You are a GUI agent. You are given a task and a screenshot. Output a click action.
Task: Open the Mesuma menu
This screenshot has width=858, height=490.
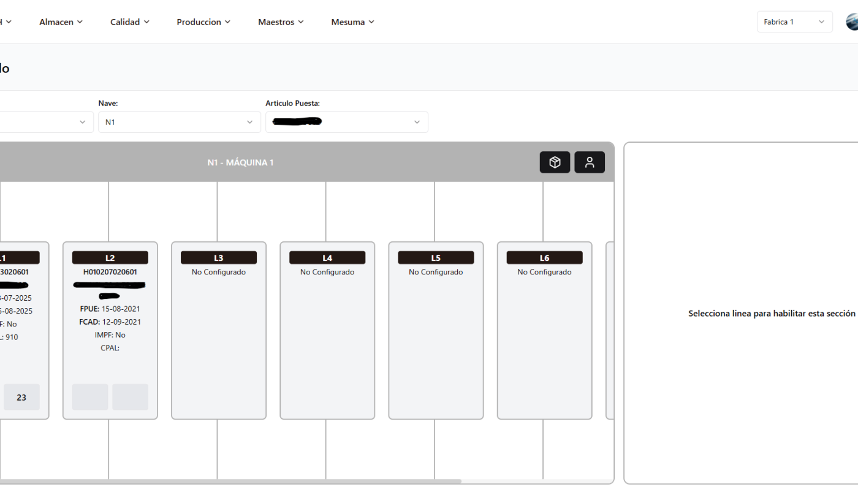point(352,22)
